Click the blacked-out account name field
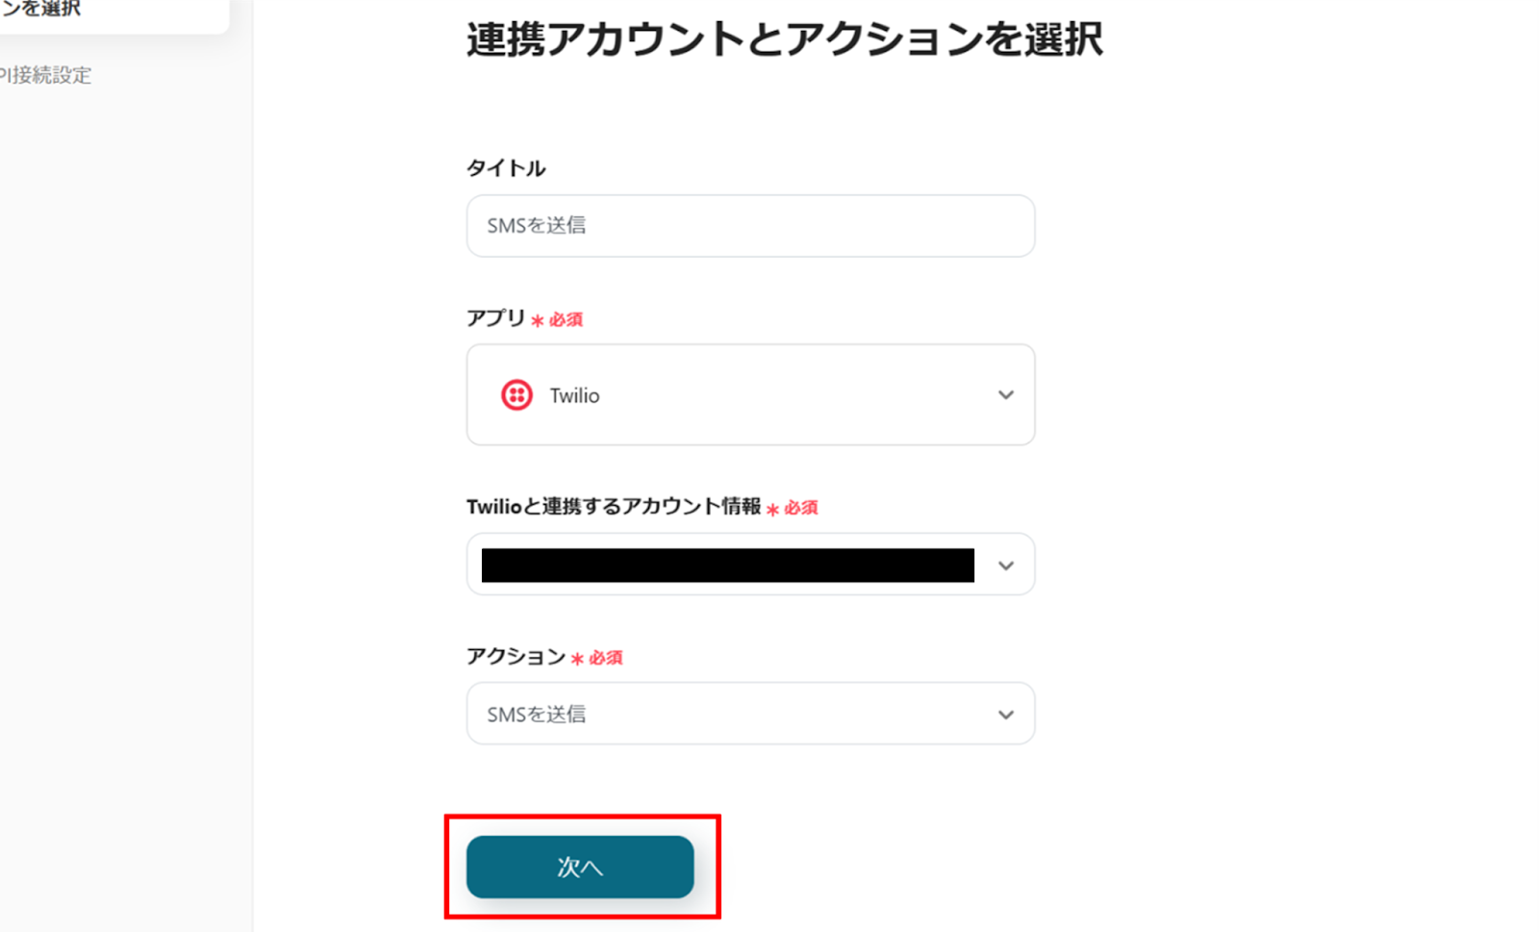This screenshot has width=1539, height=932. 727,566
